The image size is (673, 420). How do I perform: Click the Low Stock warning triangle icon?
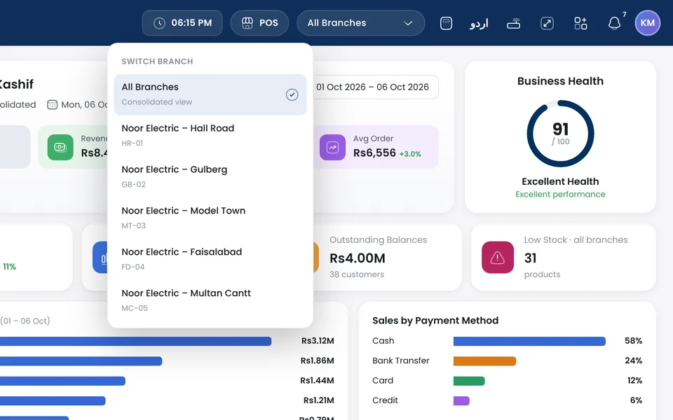[x=498, y=257]
